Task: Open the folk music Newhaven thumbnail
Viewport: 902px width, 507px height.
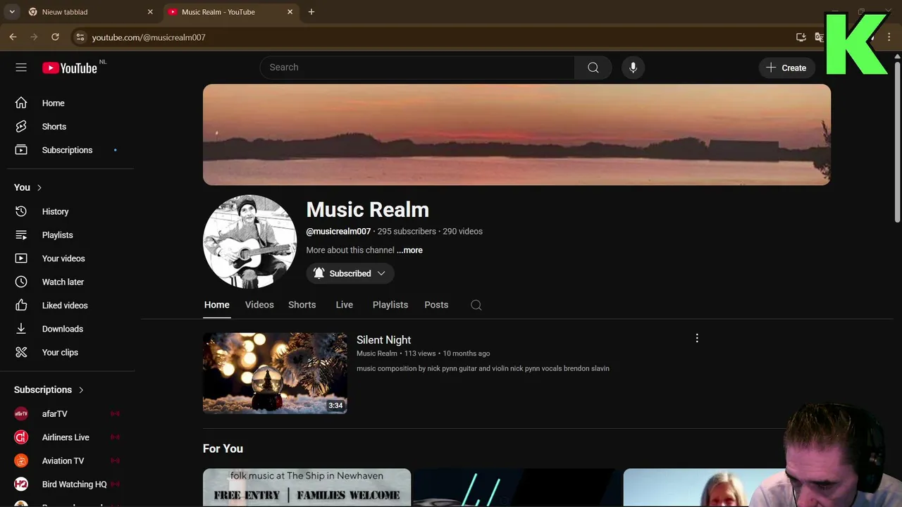Action: (307, 487)
